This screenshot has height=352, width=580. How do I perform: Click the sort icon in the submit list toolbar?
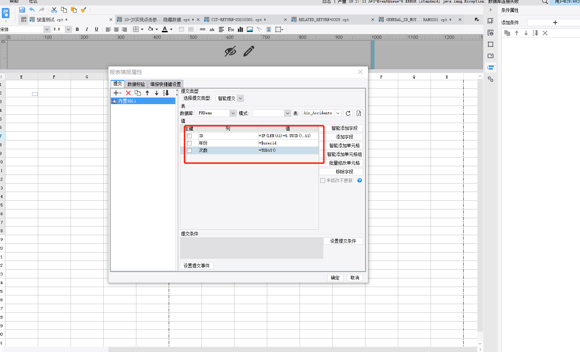pos(166,93)
